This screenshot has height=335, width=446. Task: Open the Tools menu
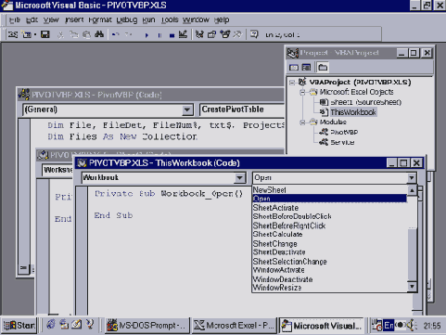point(170,20)
